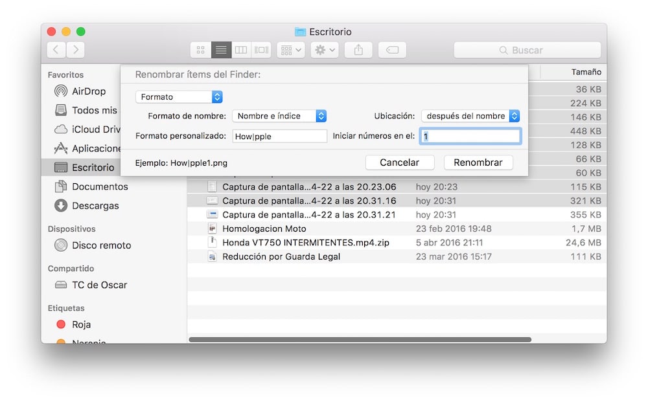Switch to column view in toolbar
Screen dimensions: 648x402
pyautogui.click(x=240, y=50)
